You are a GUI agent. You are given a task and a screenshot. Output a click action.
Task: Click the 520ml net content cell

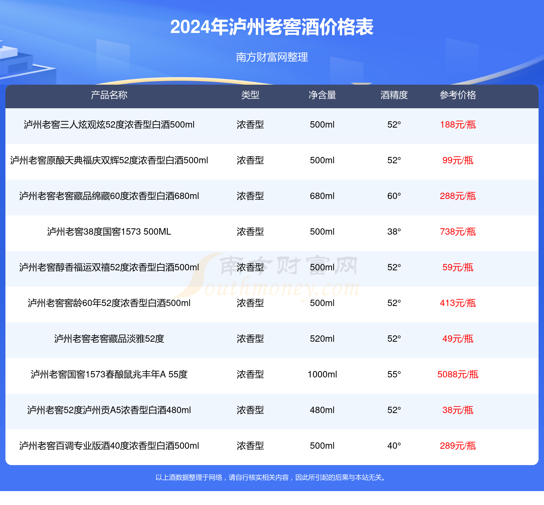[322, 339]
